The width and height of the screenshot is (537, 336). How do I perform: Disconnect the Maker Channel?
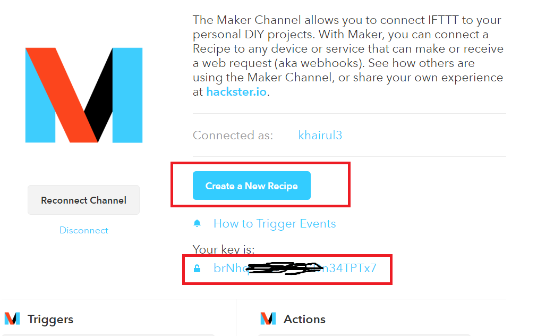pos(84,230)
